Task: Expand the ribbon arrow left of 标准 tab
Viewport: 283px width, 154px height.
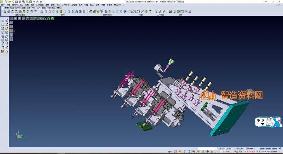Action: click(x=2, y=7)
